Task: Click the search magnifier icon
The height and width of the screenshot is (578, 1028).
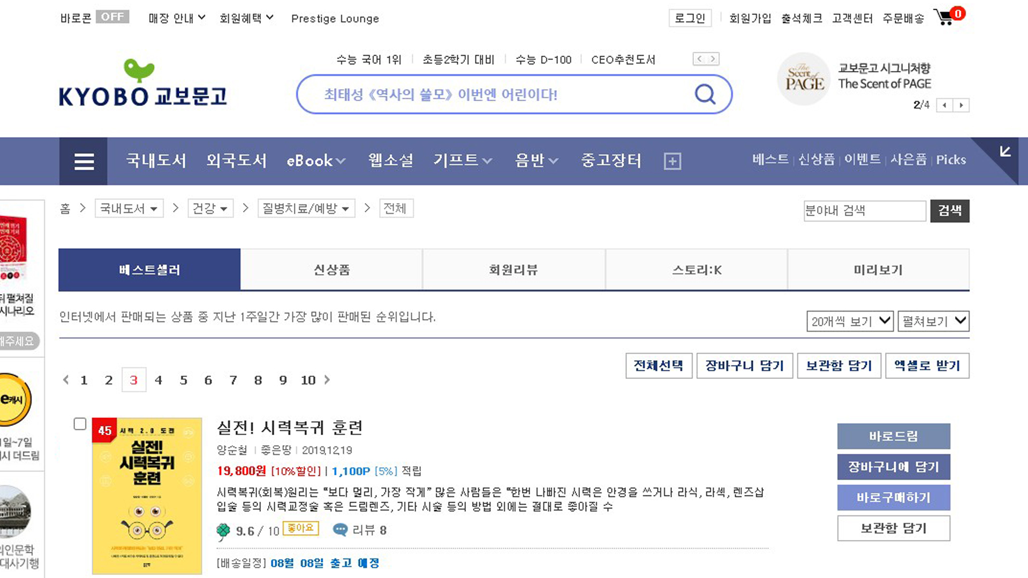Action: [x=705, y=95]
